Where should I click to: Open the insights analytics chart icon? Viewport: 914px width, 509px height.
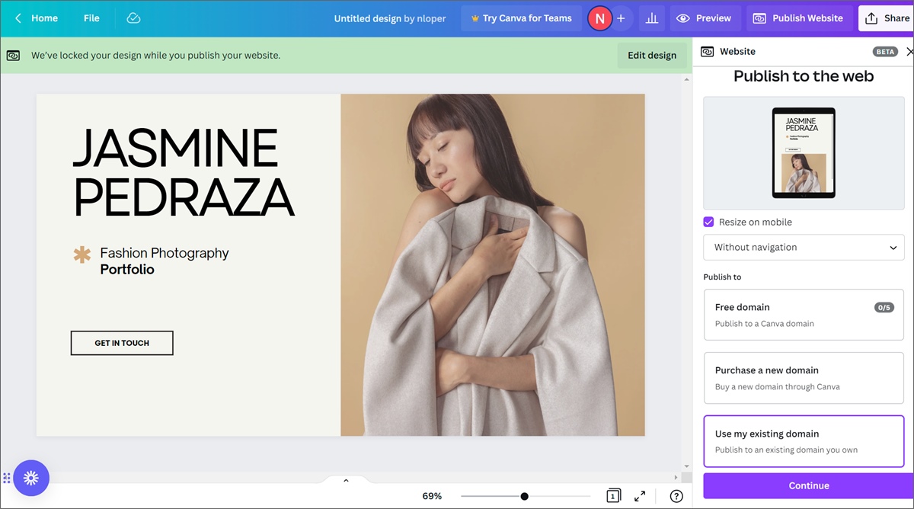click(x=651, y=18)
